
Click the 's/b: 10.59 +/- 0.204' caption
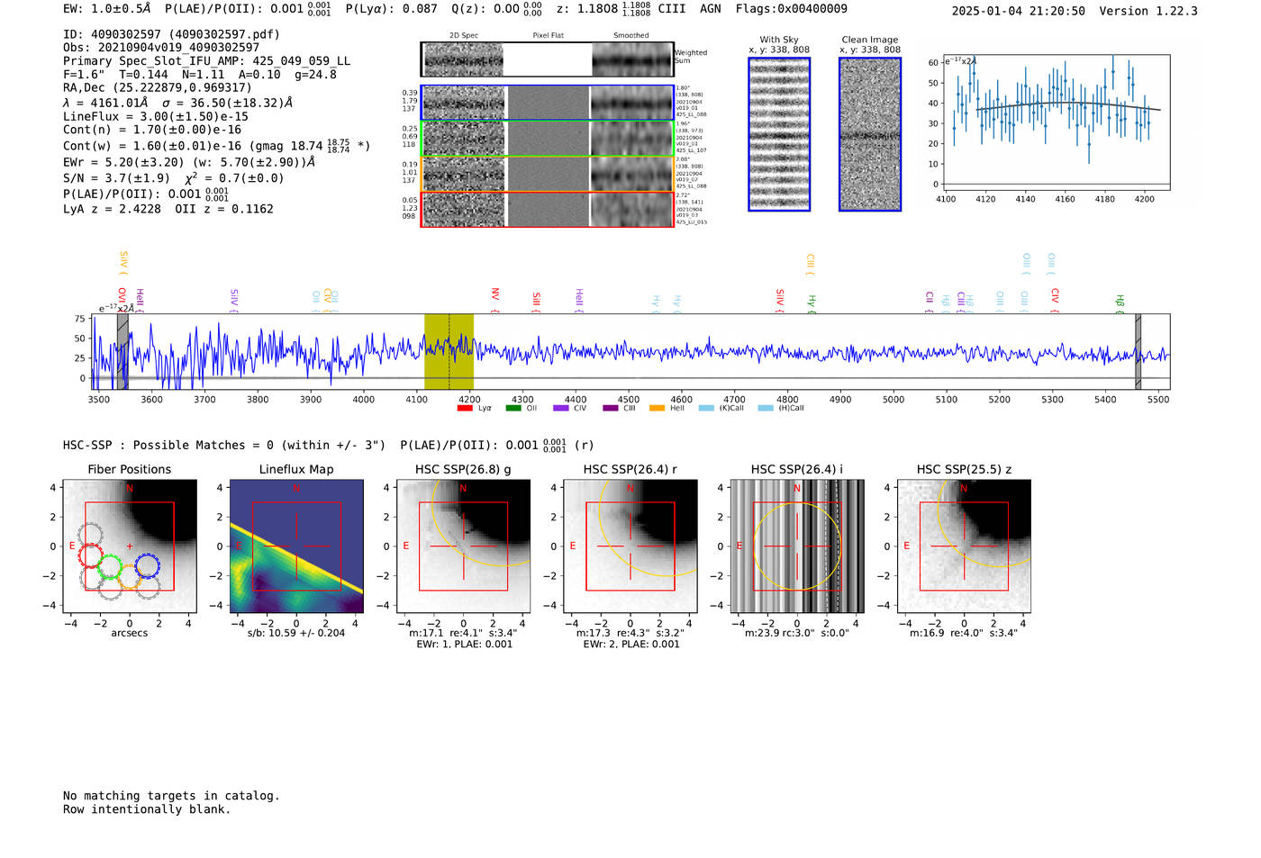[x=296, y=633]
